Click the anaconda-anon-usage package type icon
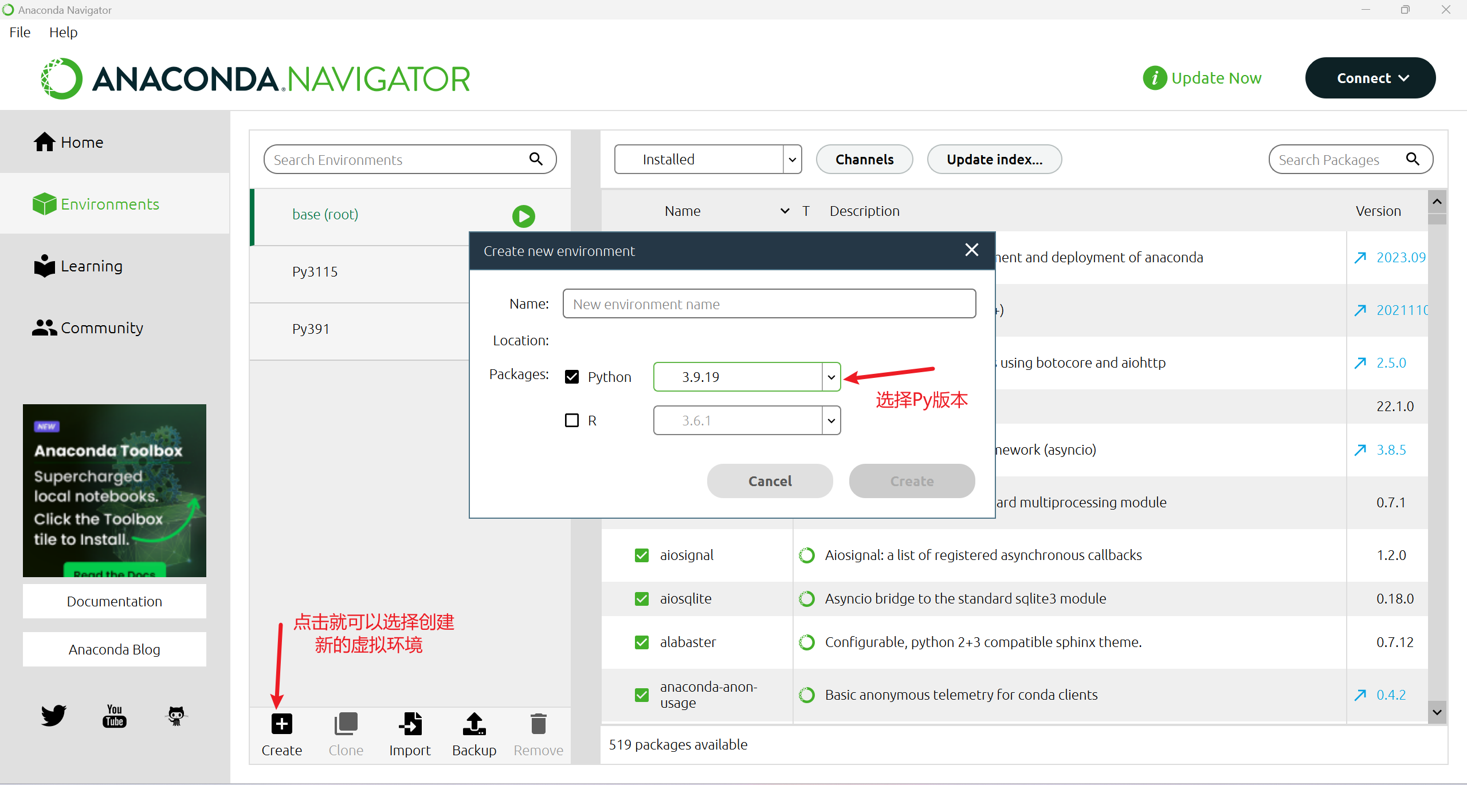1467x785 pixels. click(x=807, y=695)
